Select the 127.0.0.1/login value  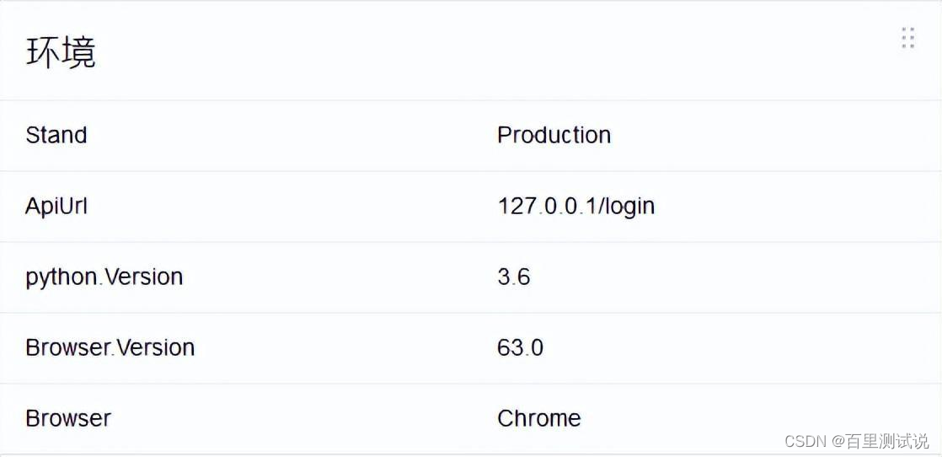[x=575, y=206]
